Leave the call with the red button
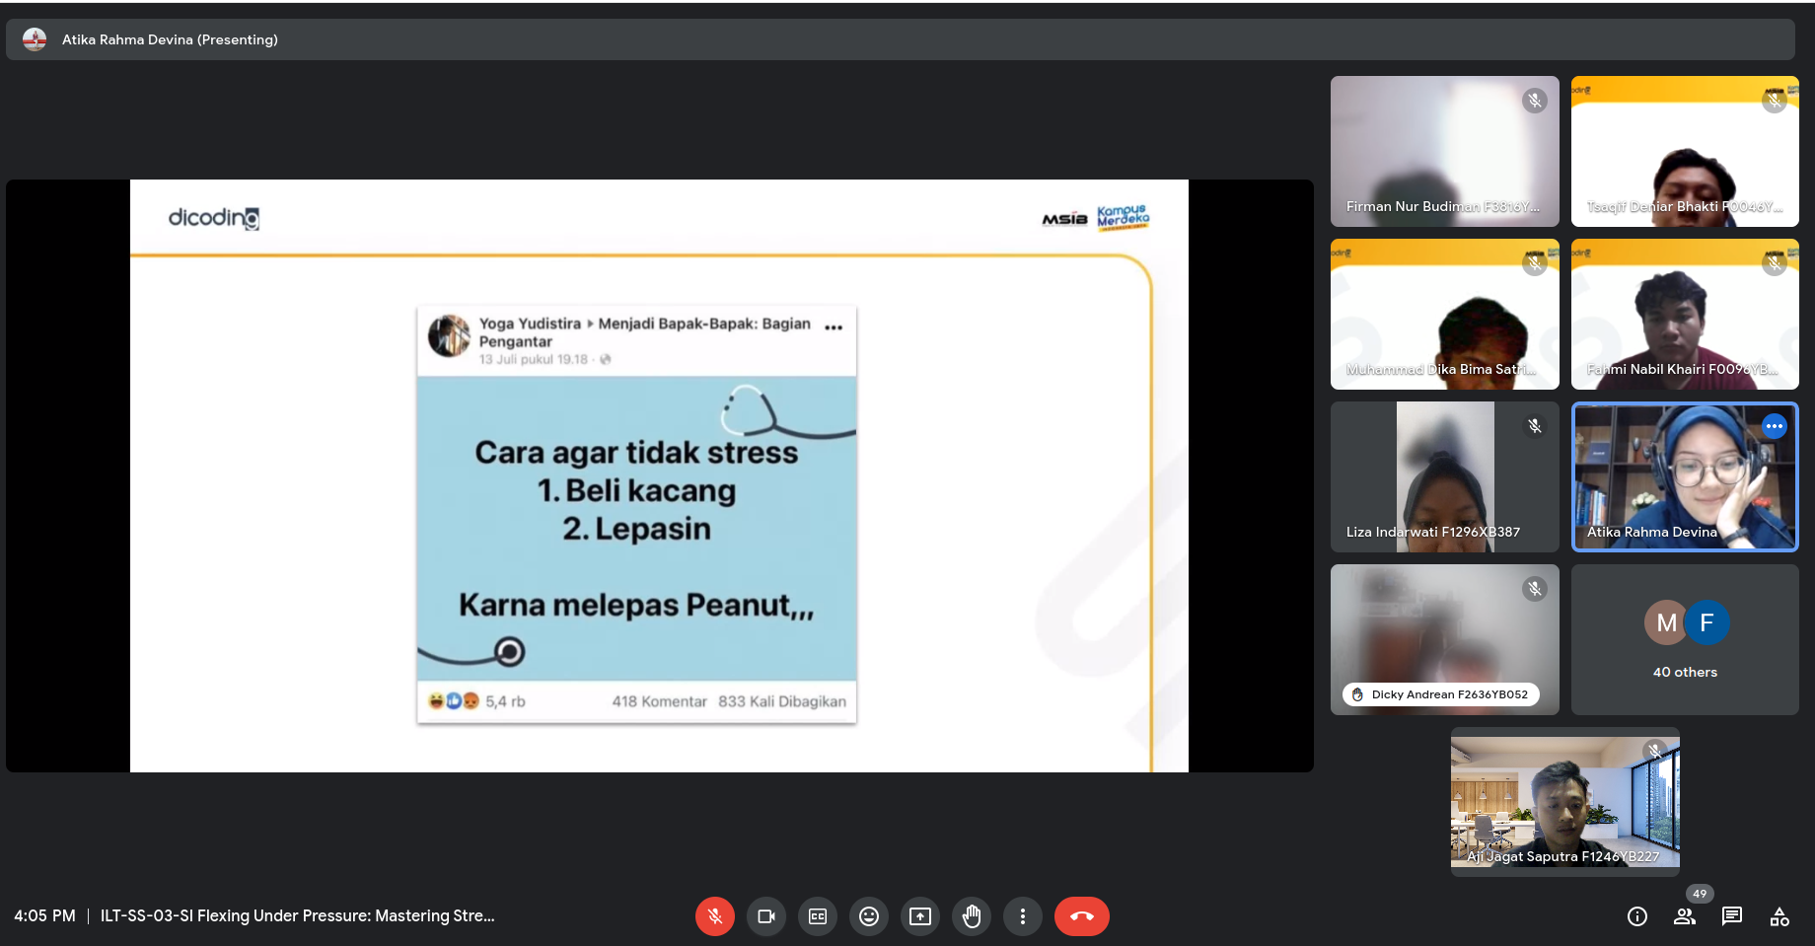 pyautogui.click(x=1081, y=916)
